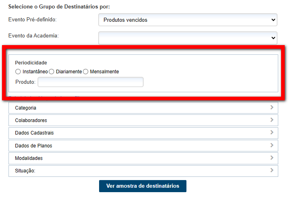Pick the Mensalmente radio option

tap(85, 72)
